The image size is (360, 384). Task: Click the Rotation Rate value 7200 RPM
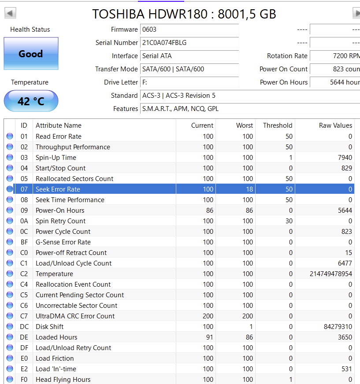click(x=335, y=56)
